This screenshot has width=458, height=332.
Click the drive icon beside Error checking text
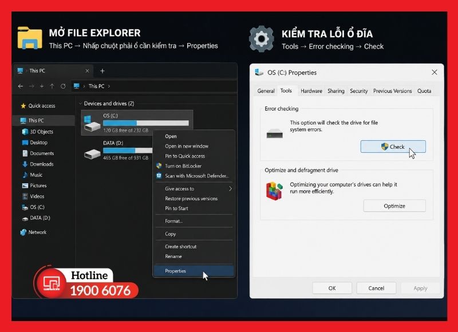pyautogui.click(x=275, y=134)
